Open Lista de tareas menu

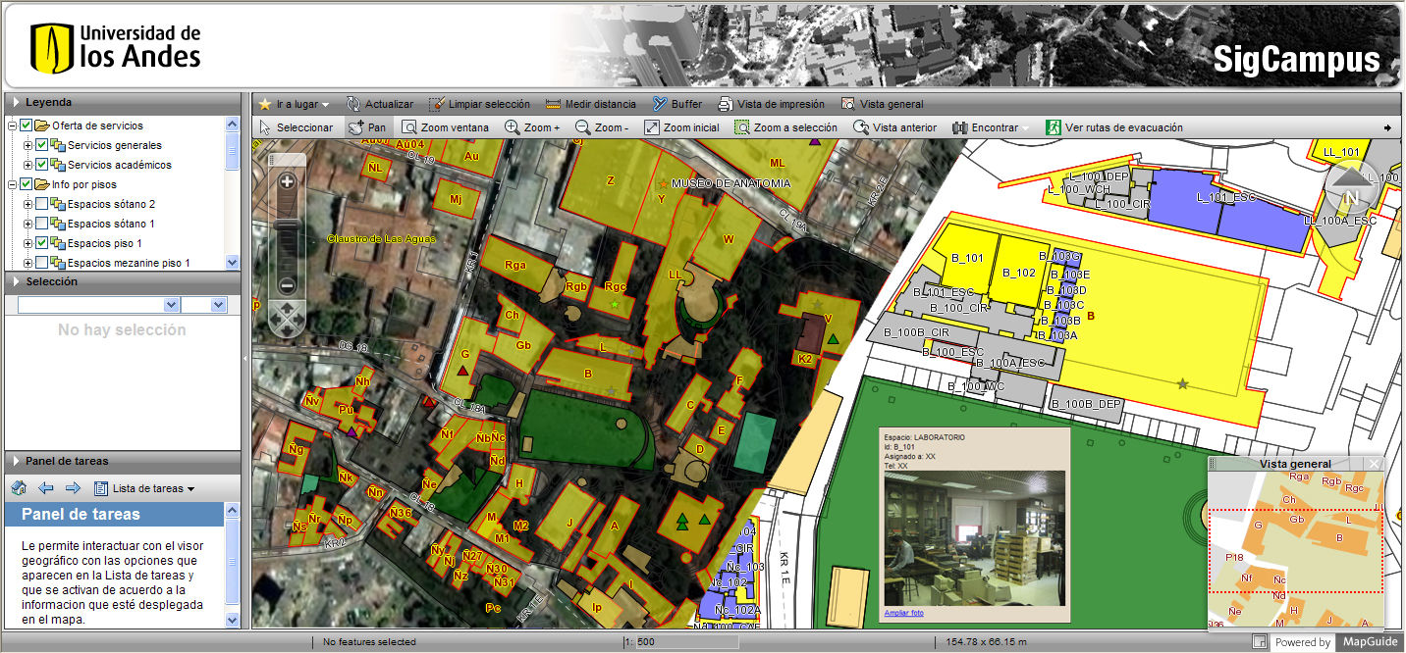[144, 488]
